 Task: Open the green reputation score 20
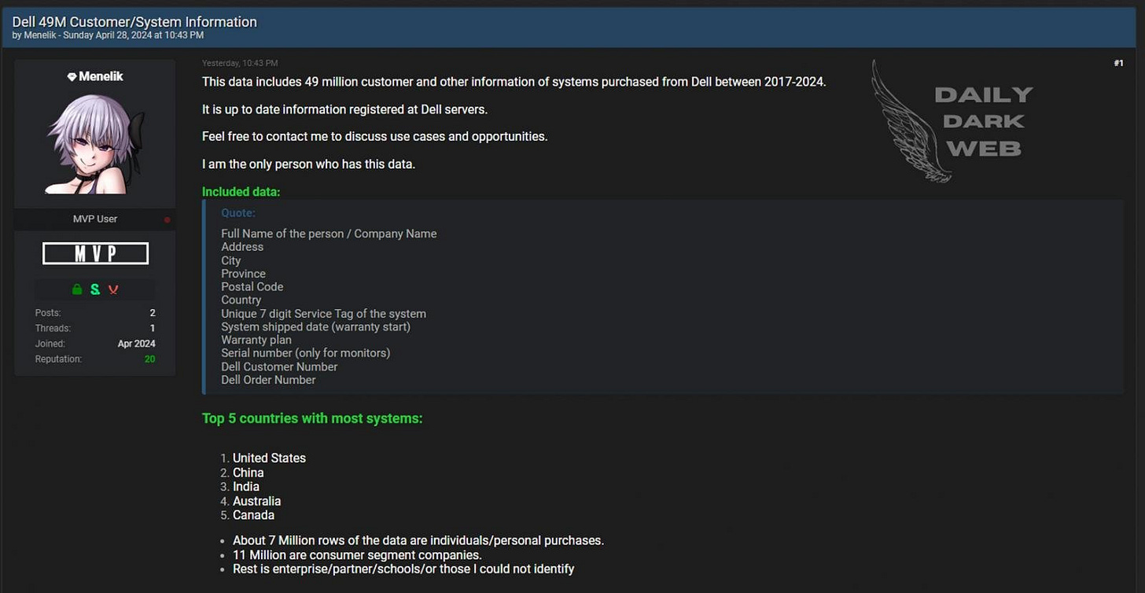point(149,359)
